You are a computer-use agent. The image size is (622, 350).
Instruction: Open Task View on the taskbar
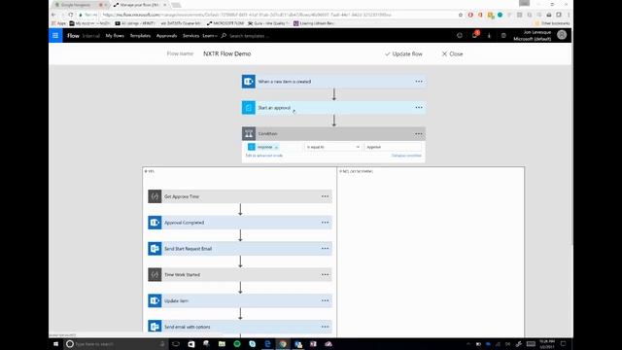click(x=176, y=344)
